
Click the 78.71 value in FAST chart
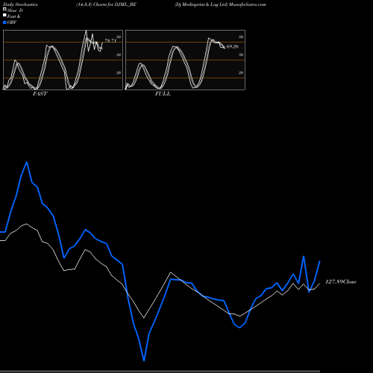[x=110, y=40]
